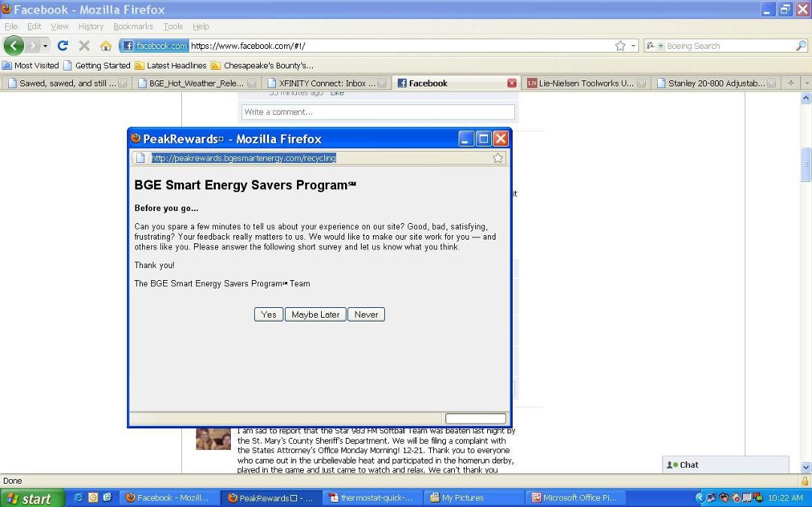812x507 pixels.
Task: Click the search magnifier icon
Action: point(801,46)
